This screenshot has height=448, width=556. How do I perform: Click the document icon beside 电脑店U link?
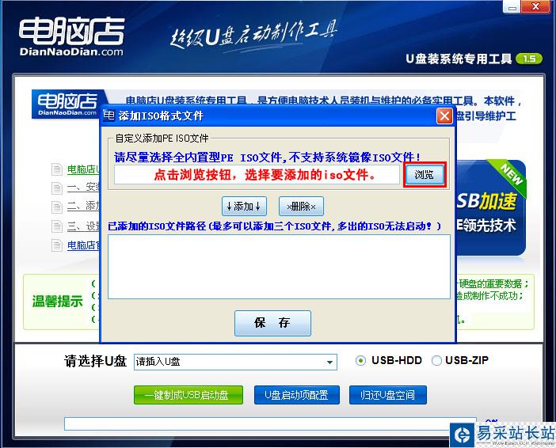(57, 169)
